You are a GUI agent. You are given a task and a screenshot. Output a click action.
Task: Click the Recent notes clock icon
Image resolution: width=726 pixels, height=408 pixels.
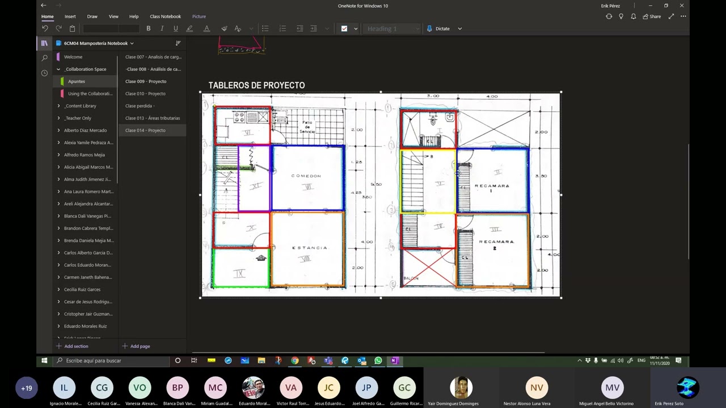[44, 73]
